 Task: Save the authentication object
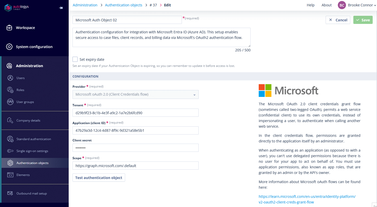[x=363, y=20]
